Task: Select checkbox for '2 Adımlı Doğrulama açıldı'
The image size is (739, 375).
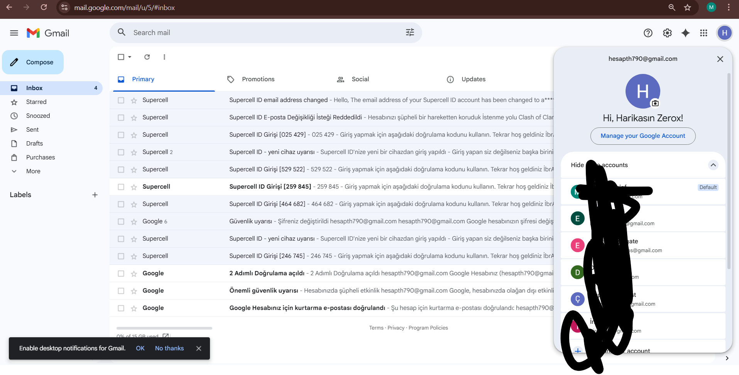Action: point(121,273)
